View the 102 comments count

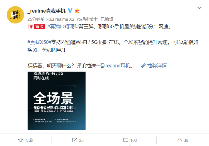click(x=133, y=140)
